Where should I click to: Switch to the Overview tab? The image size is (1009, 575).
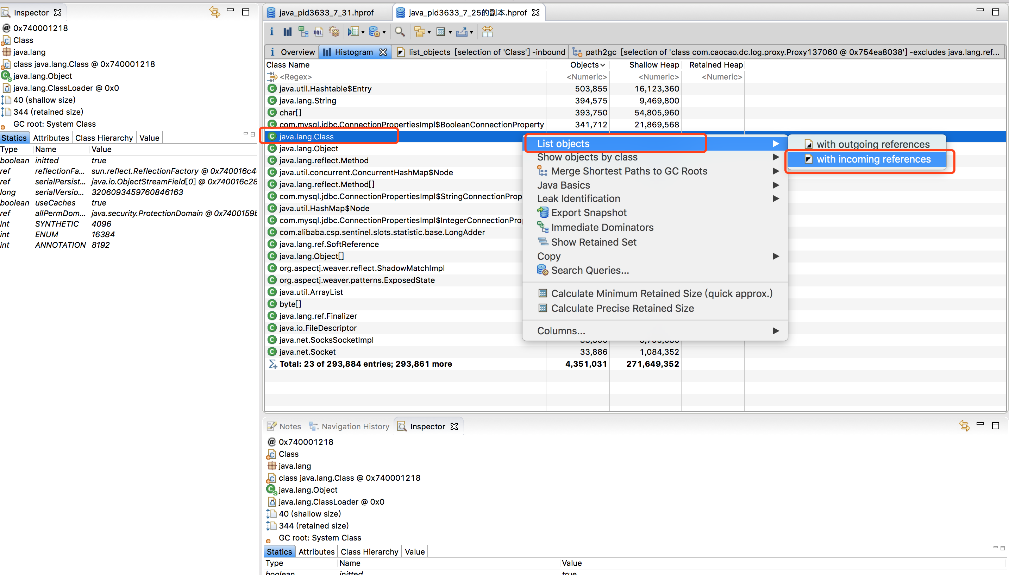point(292,52)
